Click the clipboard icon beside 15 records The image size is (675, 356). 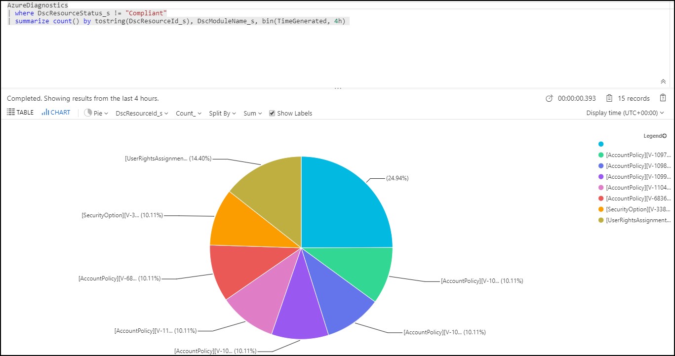pyautogui.click(x=609, y=98)
